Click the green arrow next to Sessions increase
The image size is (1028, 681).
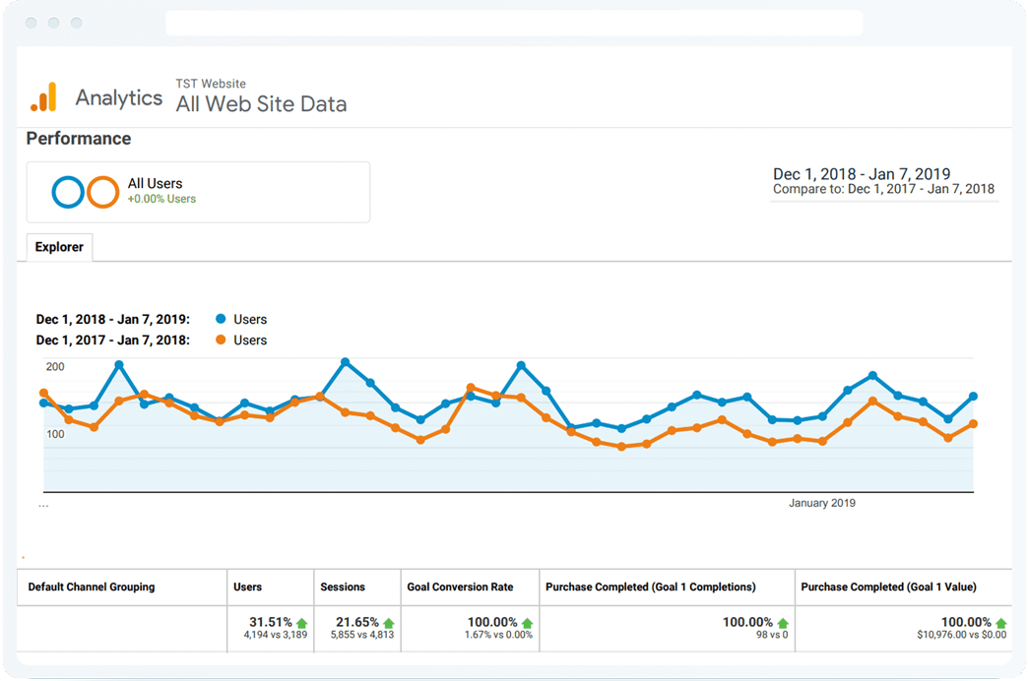[388, 621]
